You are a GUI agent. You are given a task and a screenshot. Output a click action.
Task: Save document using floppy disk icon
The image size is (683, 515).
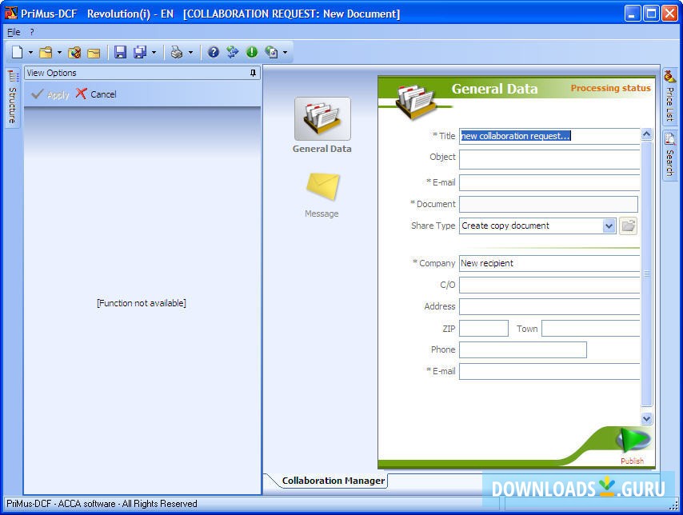point(120,52)
